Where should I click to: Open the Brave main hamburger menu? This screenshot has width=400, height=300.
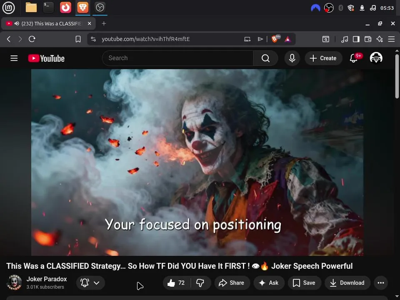pos(391,39)
